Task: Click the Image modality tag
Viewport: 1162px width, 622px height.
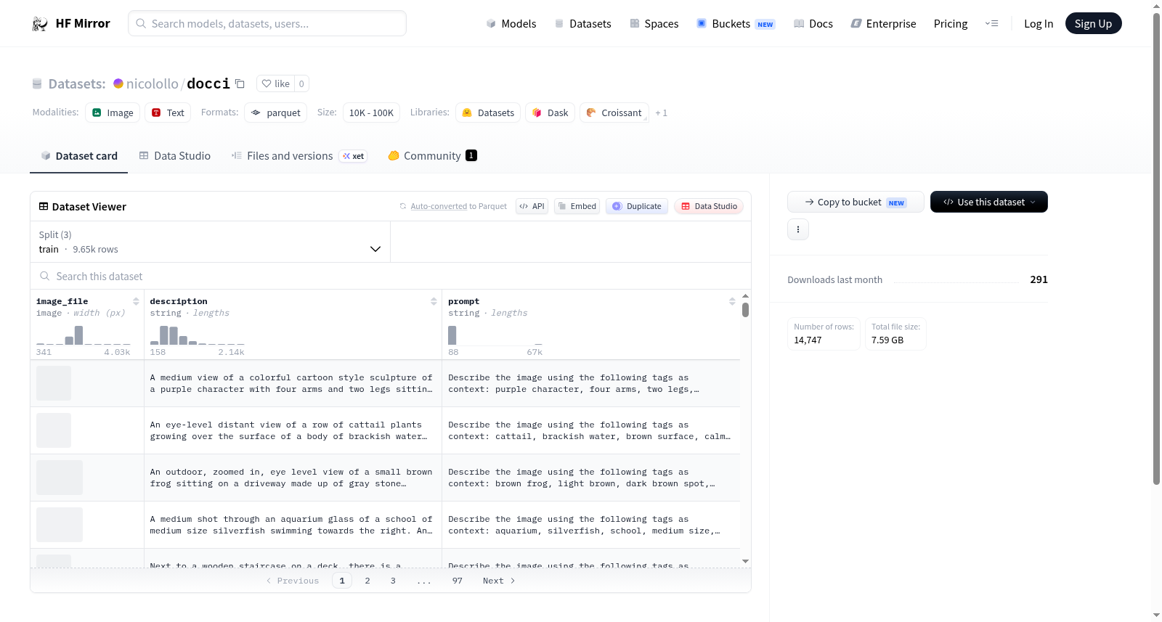Action: [113, 112]
